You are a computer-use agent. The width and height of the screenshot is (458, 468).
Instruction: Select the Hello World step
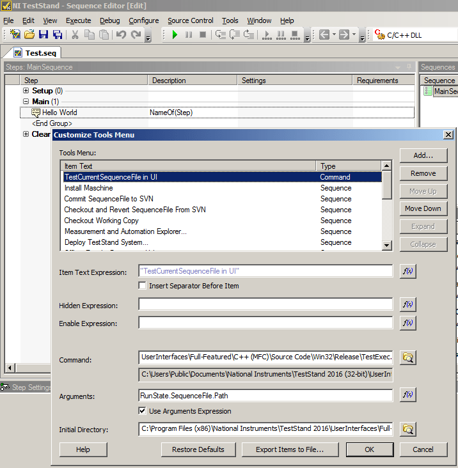217,113
